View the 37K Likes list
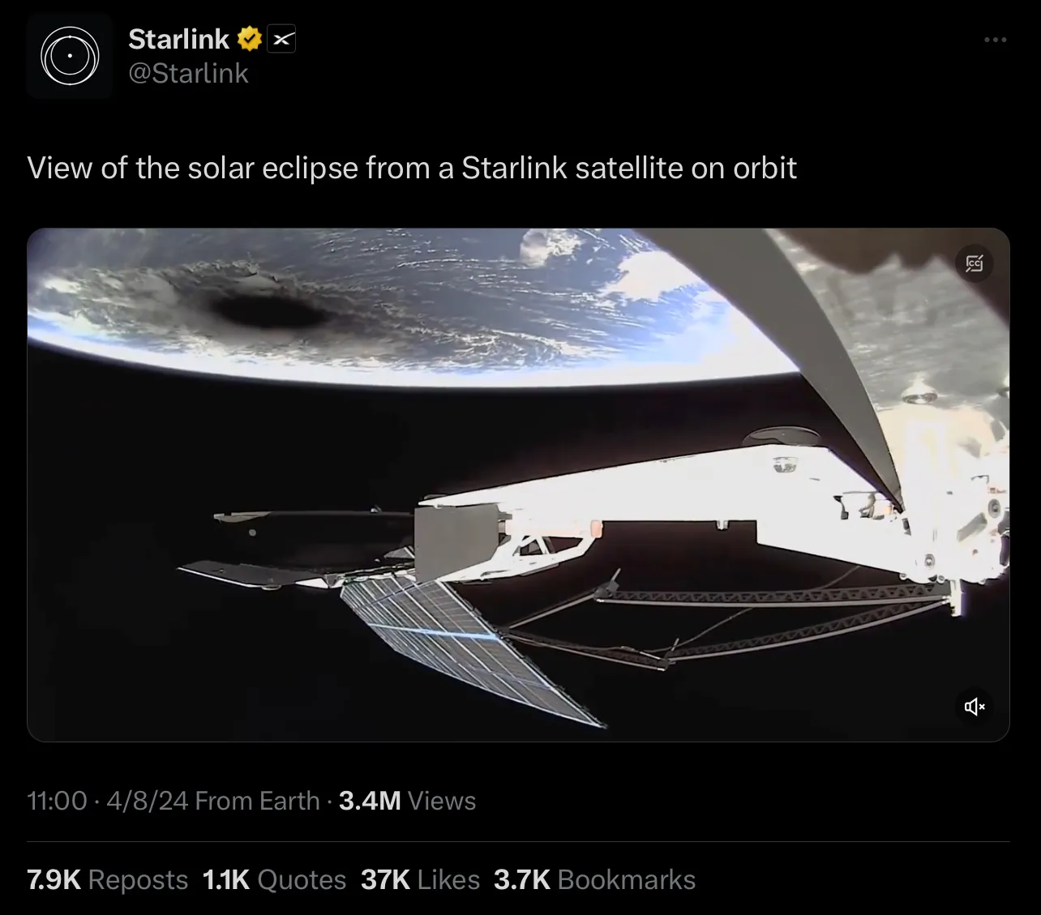1041x915 pixels. click(x=420, y=879)
